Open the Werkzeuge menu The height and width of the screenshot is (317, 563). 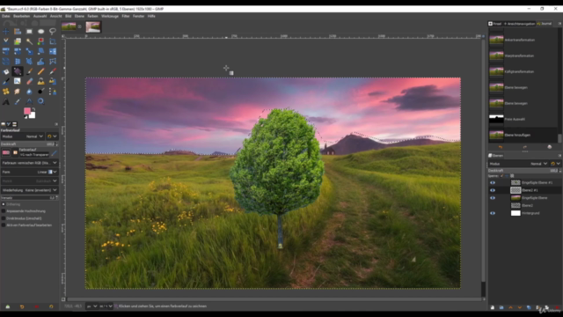tap(110, 16)
